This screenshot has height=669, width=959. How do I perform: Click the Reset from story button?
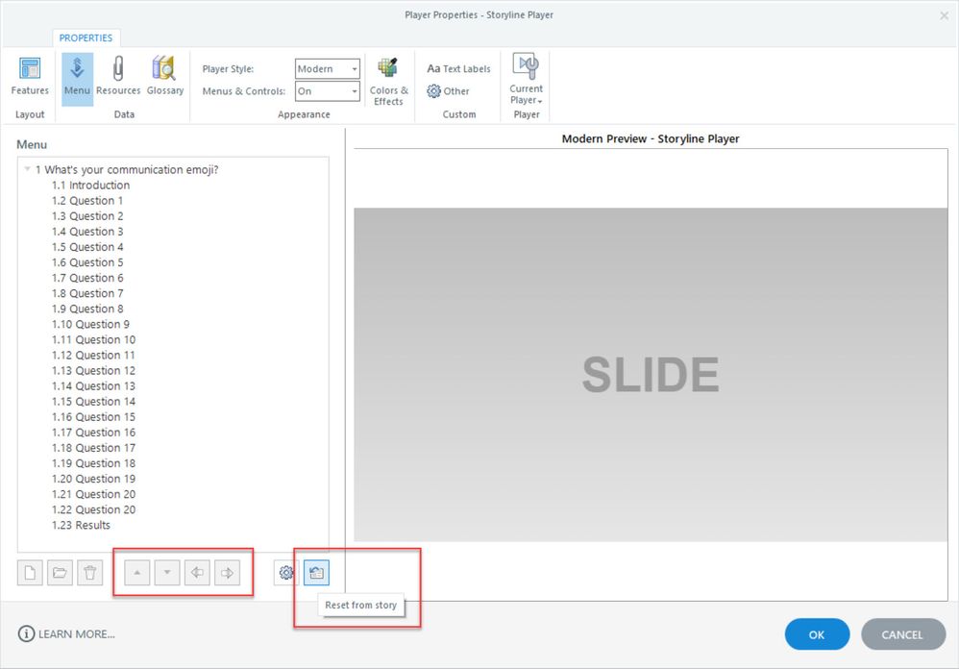pyautogui.click(x=316, y=573)
